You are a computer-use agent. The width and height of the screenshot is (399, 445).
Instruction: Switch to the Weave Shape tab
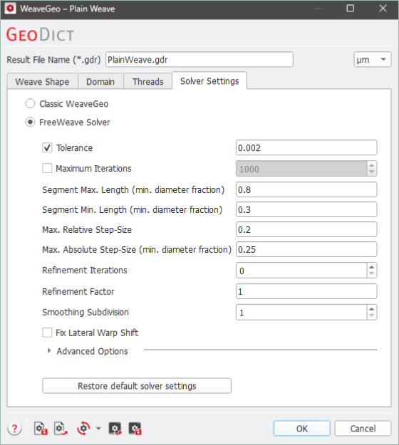click(x=42, y=81)
